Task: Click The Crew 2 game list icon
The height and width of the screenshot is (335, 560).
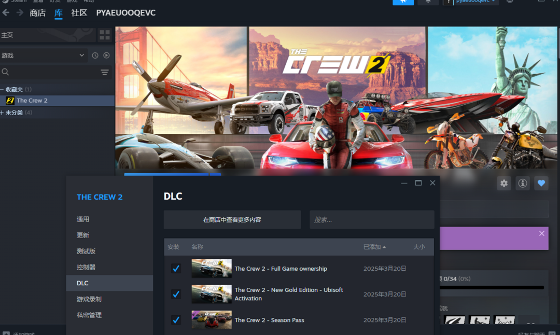Action: 10,101
